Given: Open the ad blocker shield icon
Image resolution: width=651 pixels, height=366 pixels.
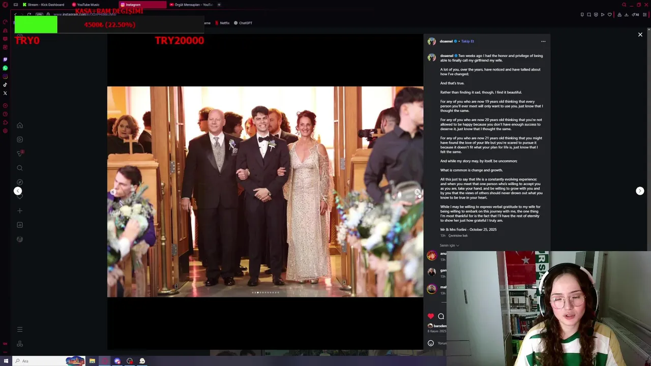Looking at the screenshot, I should coord(596,15).
